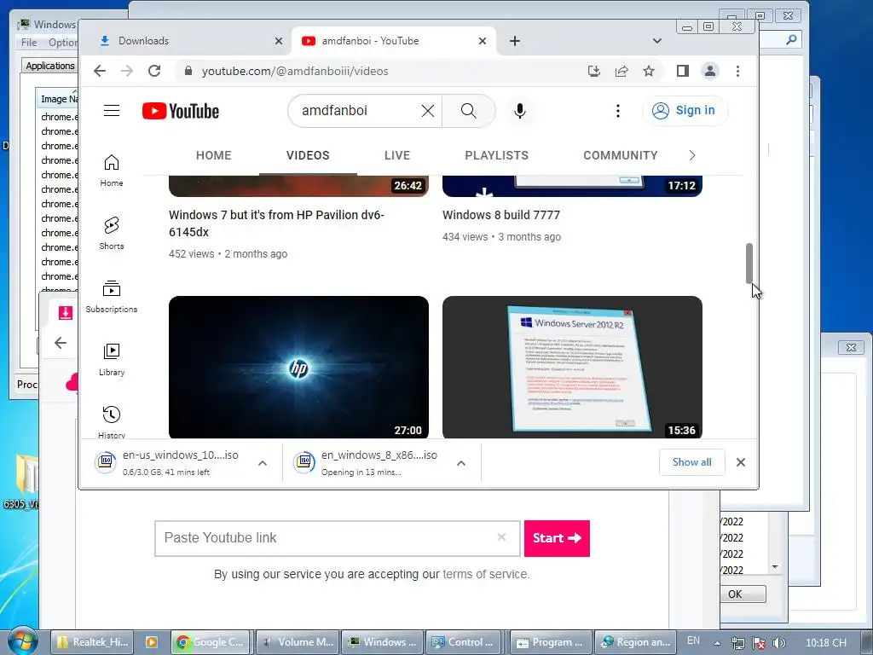Close the Chrome downloads bar
Viewport: 873px width, 655px height.
[741, 462]
